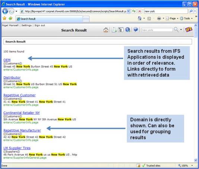Expand the Print options dropdown arrow
The height and width of the screenshot is (169, 199).
pyautogui.click(x=163, y=18)
